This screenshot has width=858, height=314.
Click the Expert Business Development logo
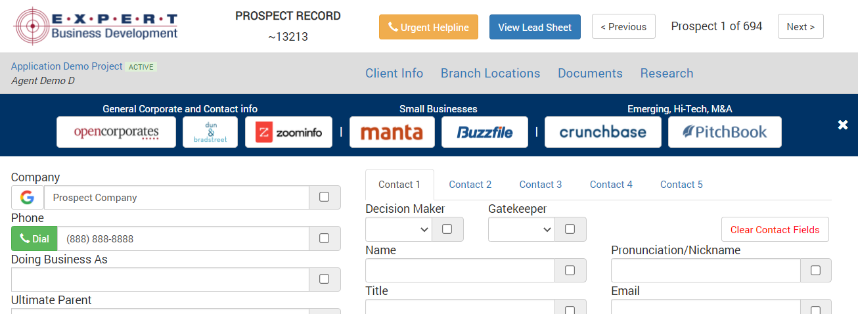point(96,26)
